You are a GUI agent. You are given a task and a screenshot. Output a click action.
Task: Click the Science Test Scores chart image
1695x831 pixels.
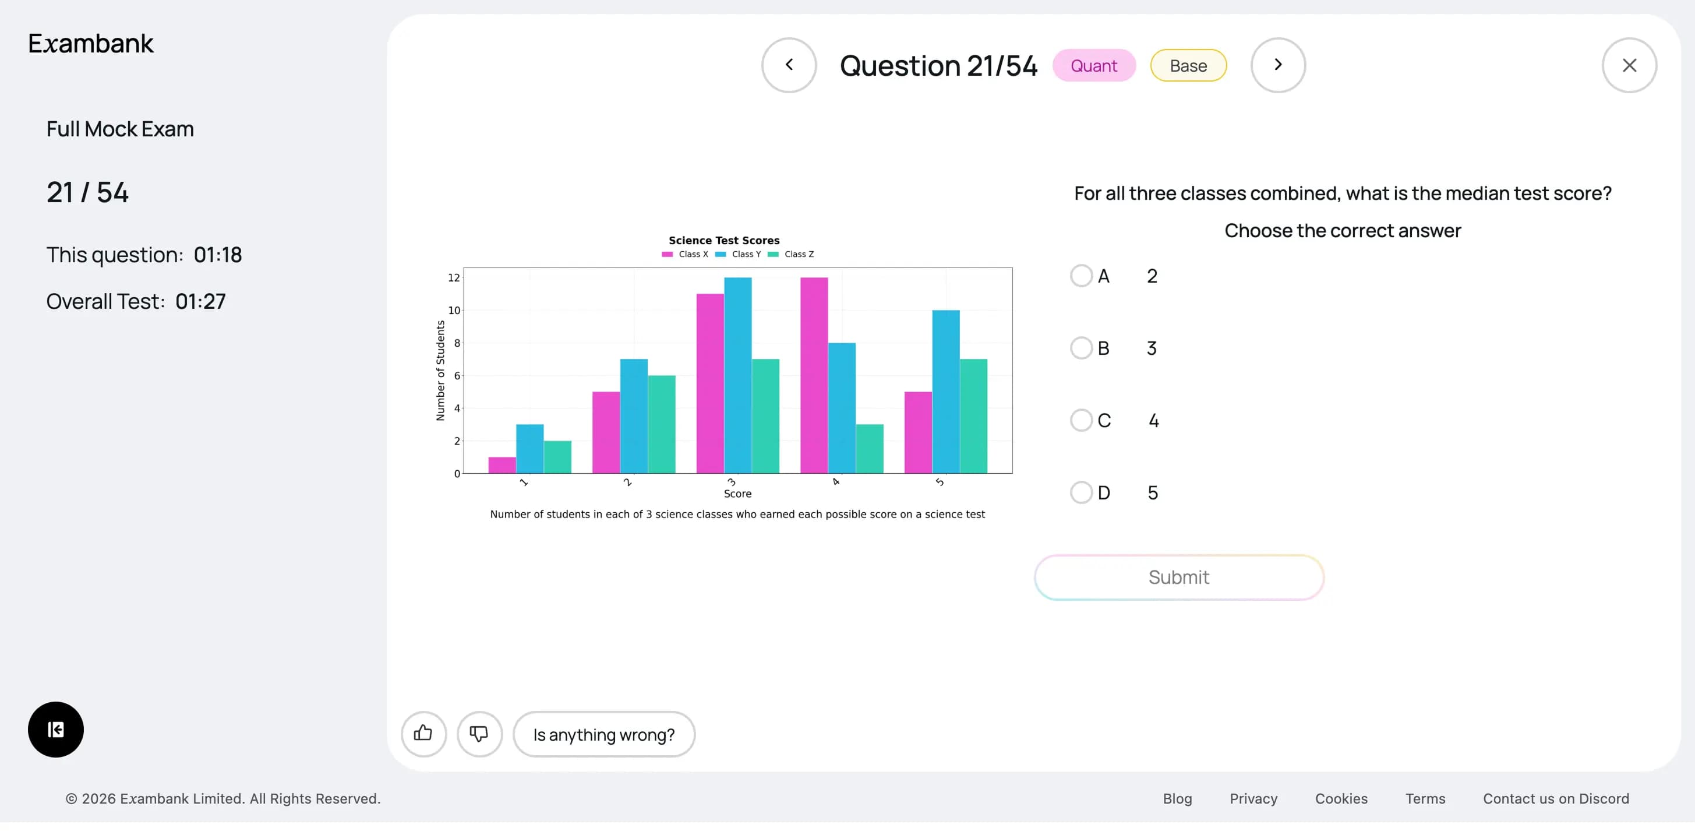coord(737,375)
